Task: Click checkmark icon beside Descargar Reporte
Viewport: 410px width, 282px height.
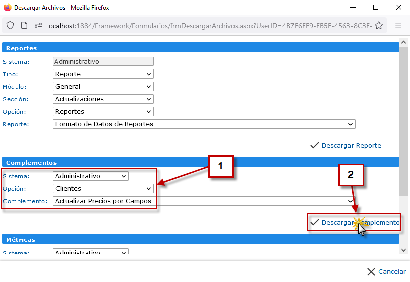Action: (315, 145)
